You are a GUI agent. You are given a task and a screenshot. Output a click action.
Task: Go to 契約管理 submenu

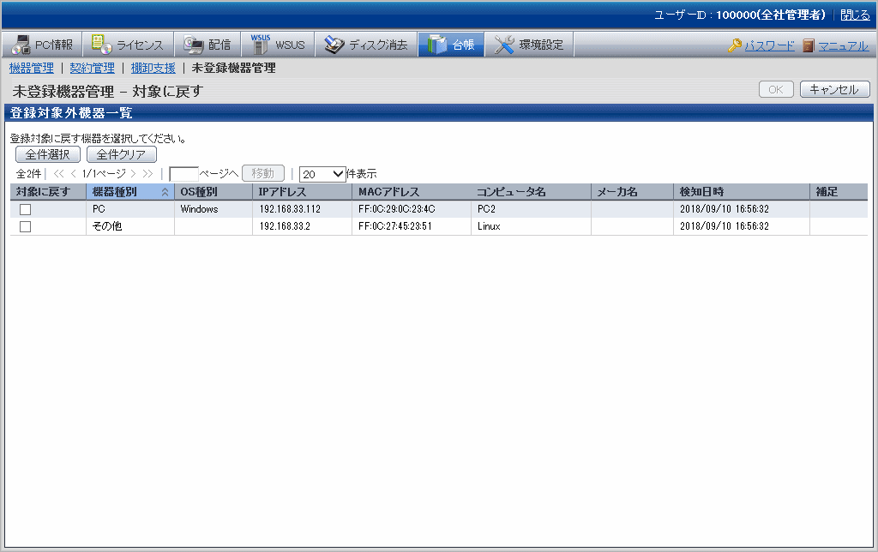point(92,68)
